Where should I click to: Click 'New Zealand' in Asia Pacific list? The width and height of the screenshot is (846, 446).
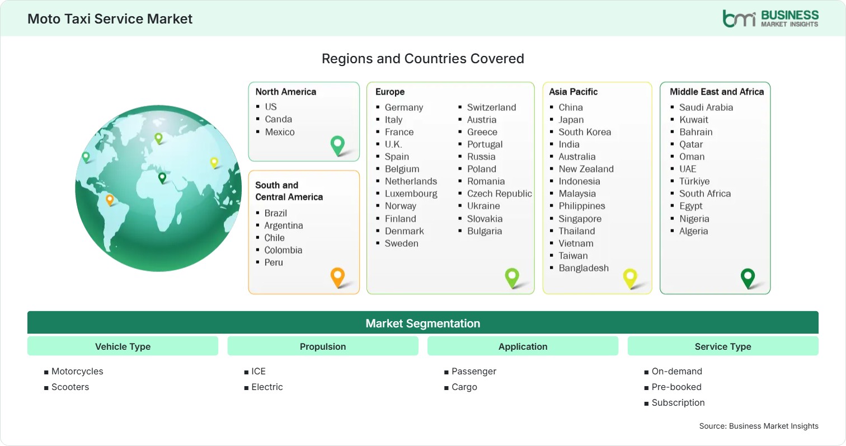coord(586,168)
